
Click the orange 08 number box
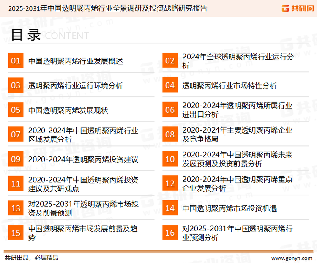[x=170, y=134]
